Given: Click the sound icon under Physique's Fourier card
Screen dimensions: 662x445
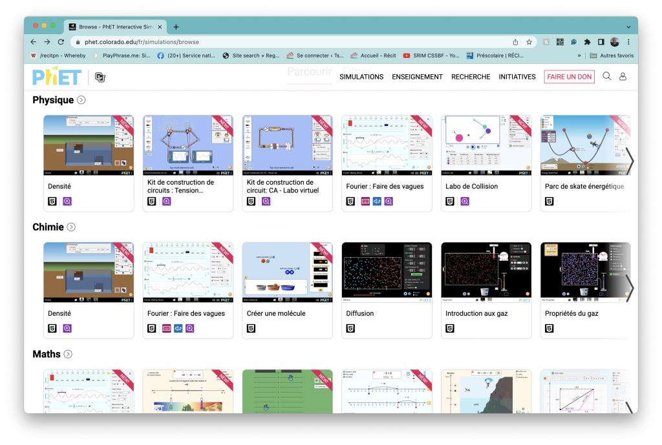Looking at the screenshot, I should pyautogui.click(x=378, y=202).
